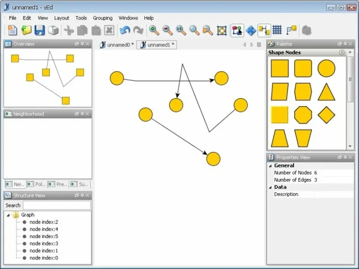Select the unnamed1 document tab

pos(157,45)
